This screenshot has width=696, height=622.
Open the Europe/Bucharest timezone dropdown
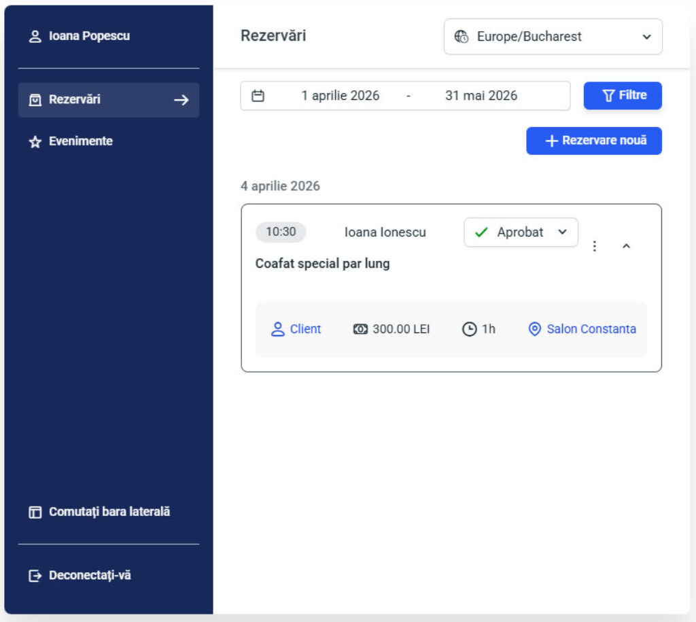click(553, 37)
